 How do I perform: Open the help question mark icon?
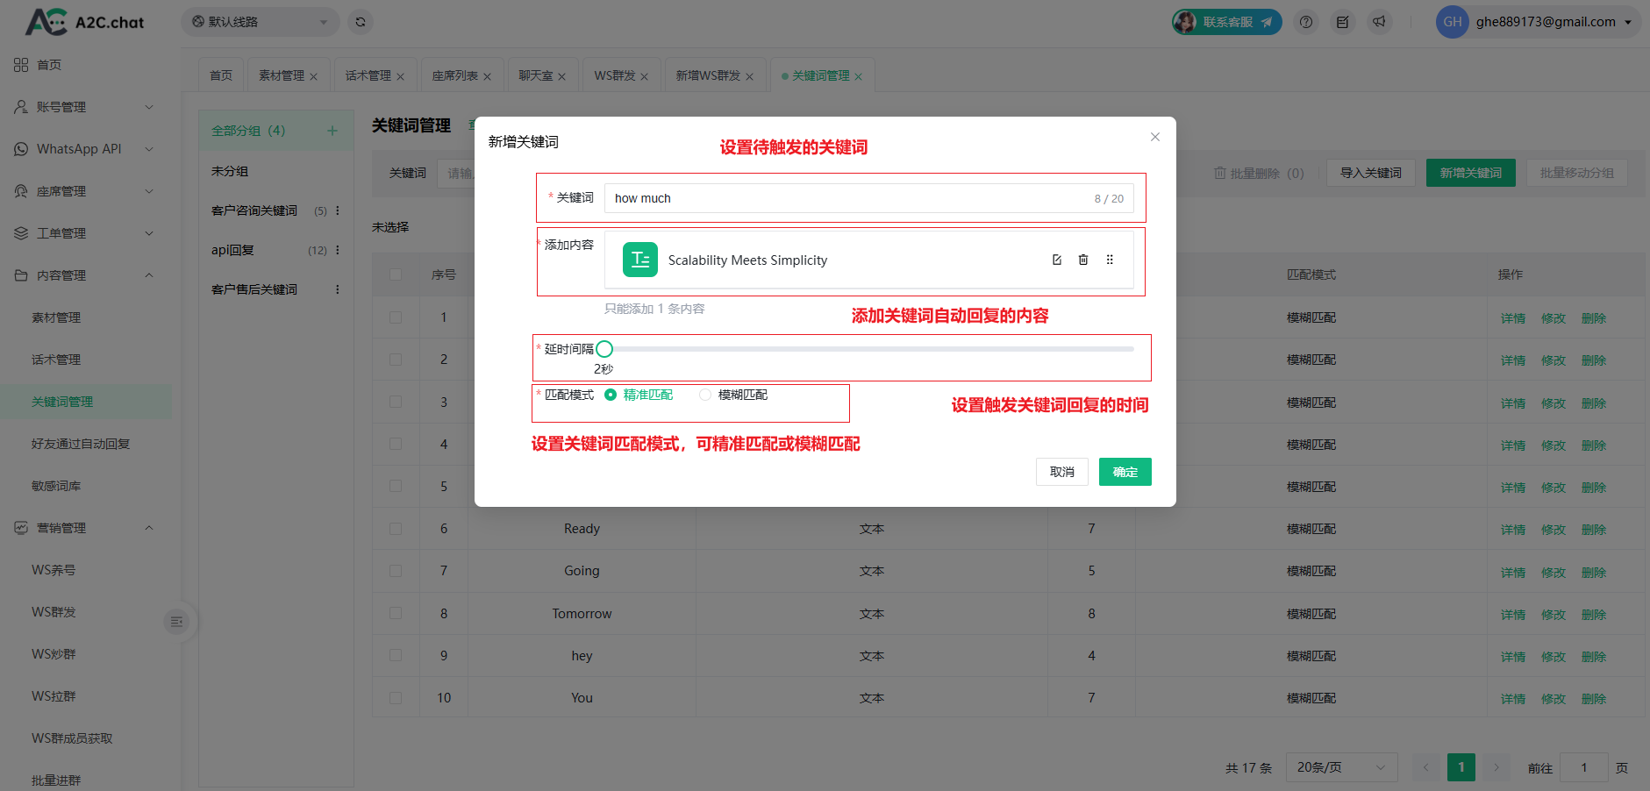coord(1306,22)
